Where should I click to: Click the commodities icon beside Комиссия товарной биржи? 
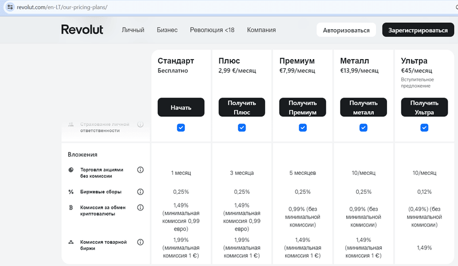pyautogui.click(x=71, y=242)
